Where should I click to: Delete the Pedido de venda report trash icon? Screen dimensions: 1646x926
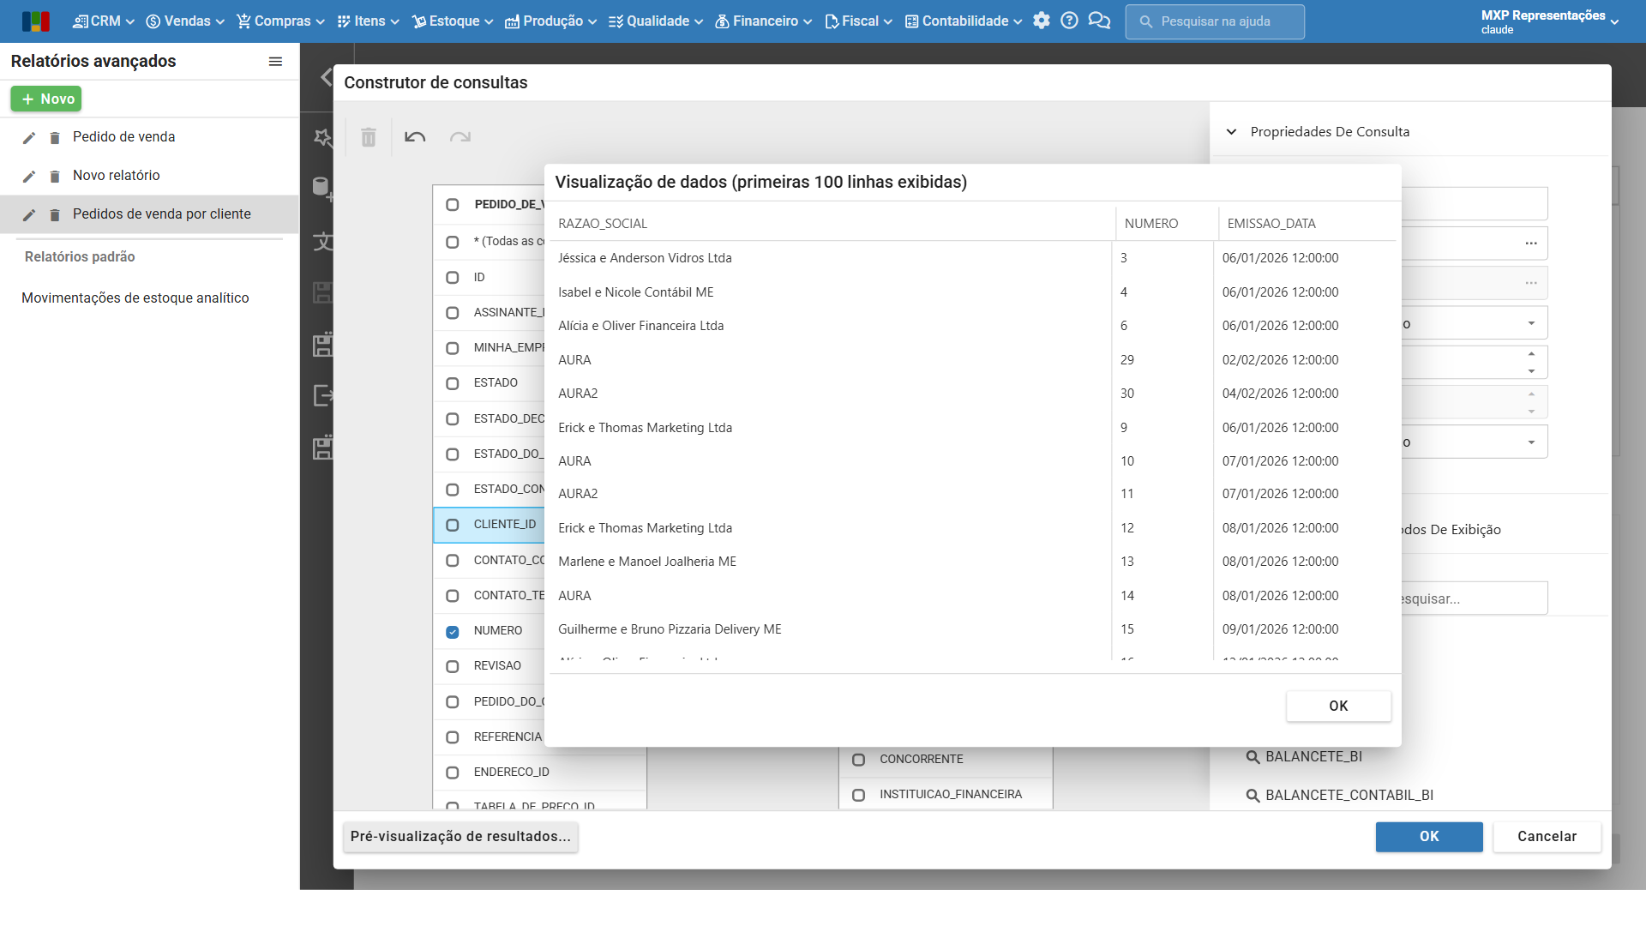point(55,138)
